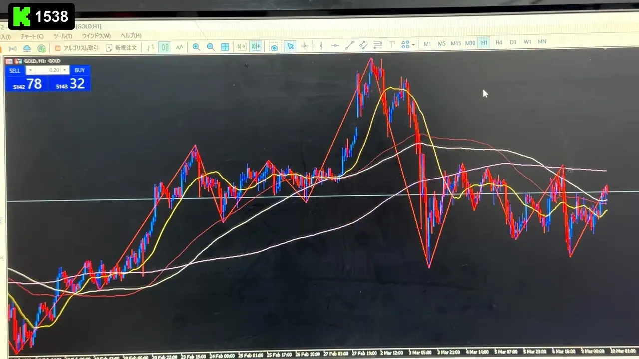The width and height of the screenshot is (639, 359).
Task: Zoom in on the chart
Action: point(196,47)
